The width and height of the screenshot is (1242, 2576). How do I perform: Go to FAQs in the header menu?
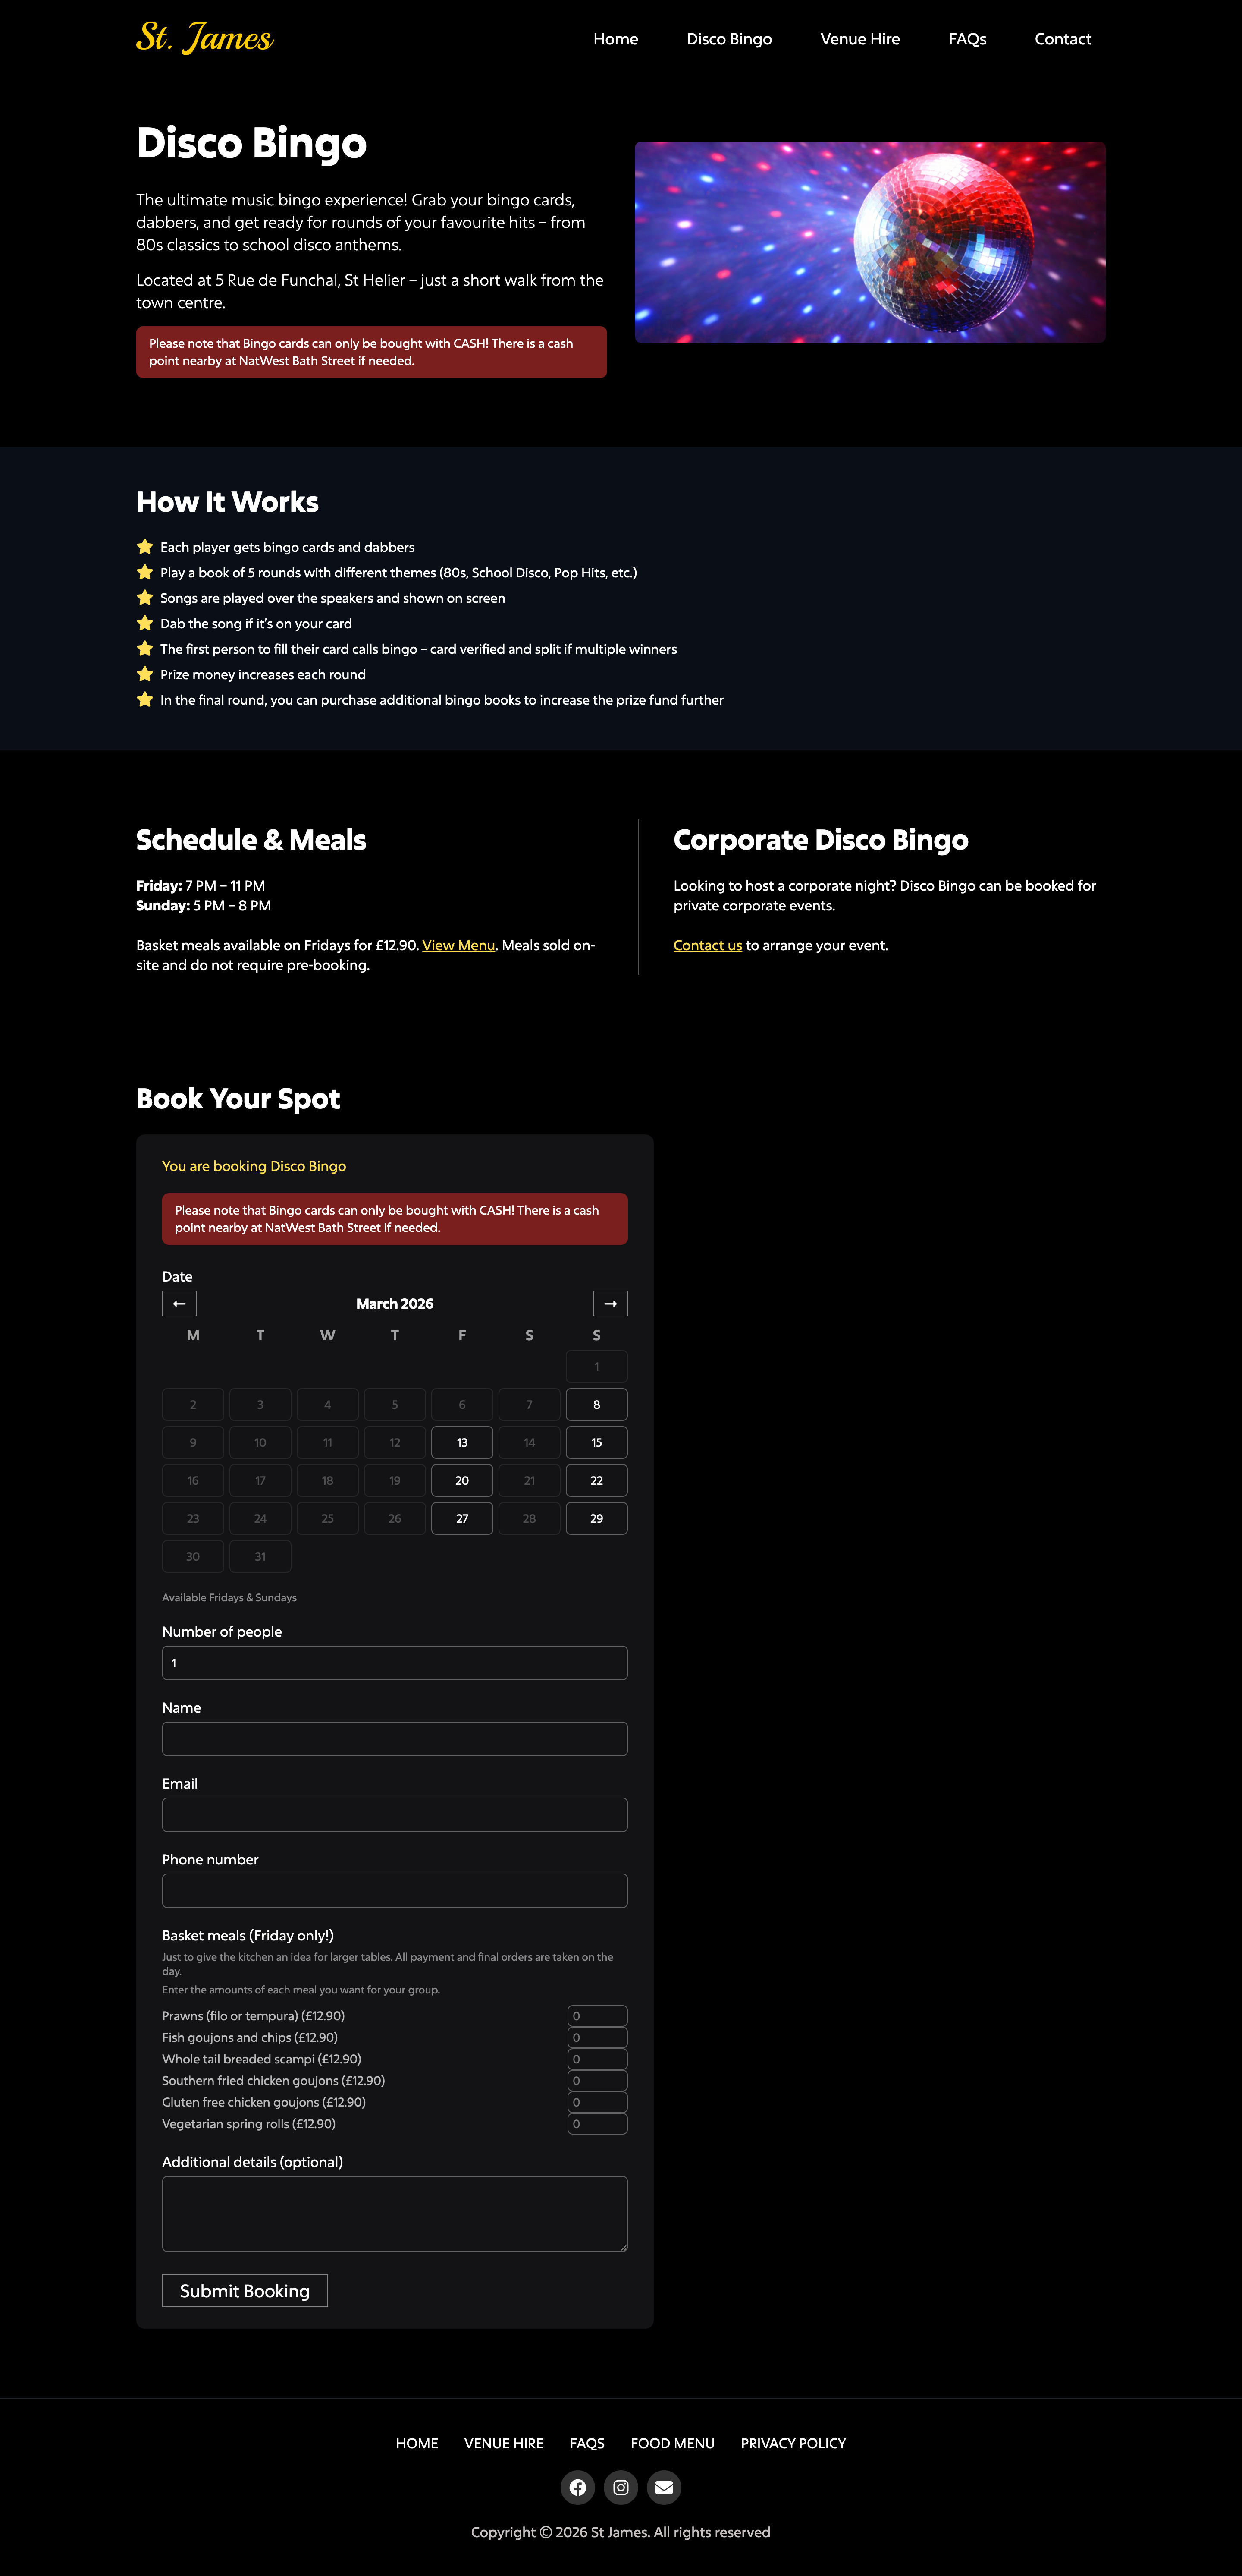[966, 39]
